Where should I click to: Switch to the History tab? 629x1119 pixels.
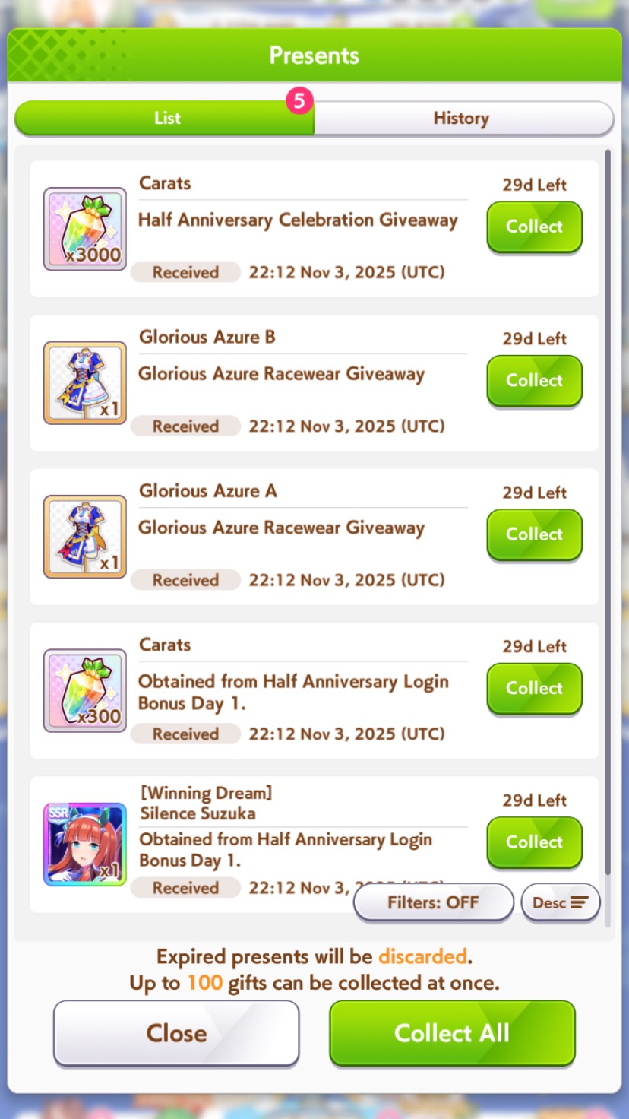coord(462,119)
